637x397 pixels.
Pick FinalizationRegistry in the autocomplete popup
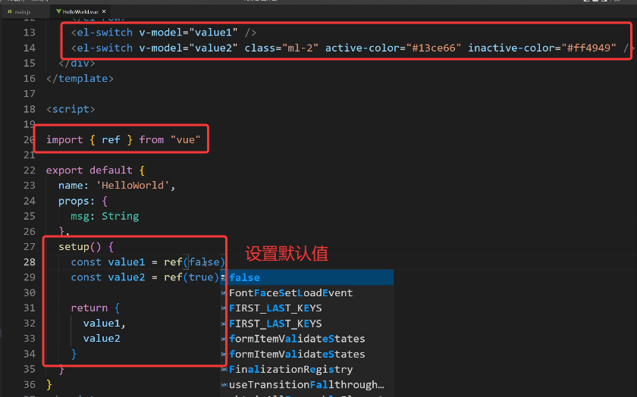point(306,370)
